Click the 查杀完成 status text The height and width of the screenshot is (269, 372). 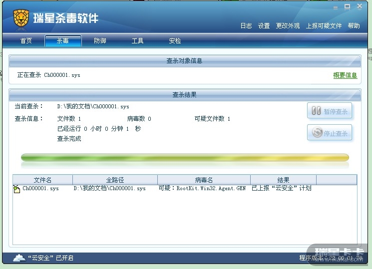(x=69, y=139)
